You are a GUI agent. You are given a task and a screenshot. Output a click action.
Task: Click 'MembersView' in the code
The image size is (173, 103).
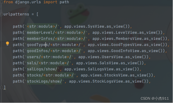[129, 39]
